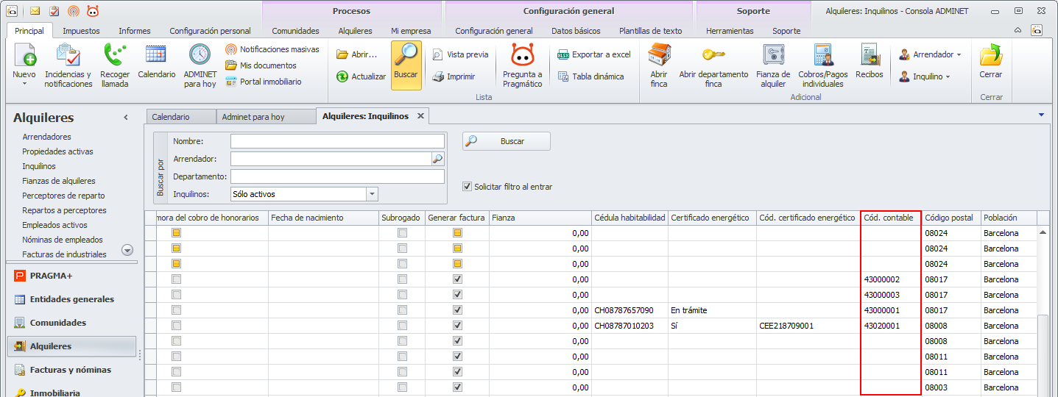
Task: Select Fianzas de alquileres in sidebar
Action: click(59, 181)
